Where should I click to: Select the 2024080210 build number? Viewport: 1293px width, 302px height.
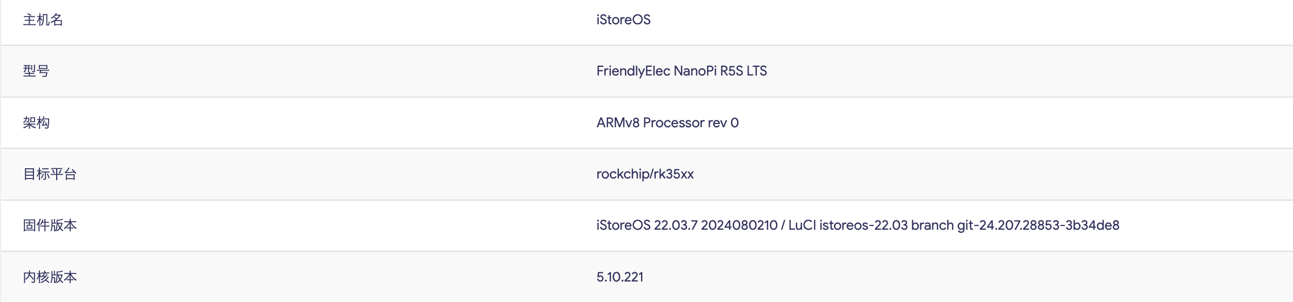[739, 225]
